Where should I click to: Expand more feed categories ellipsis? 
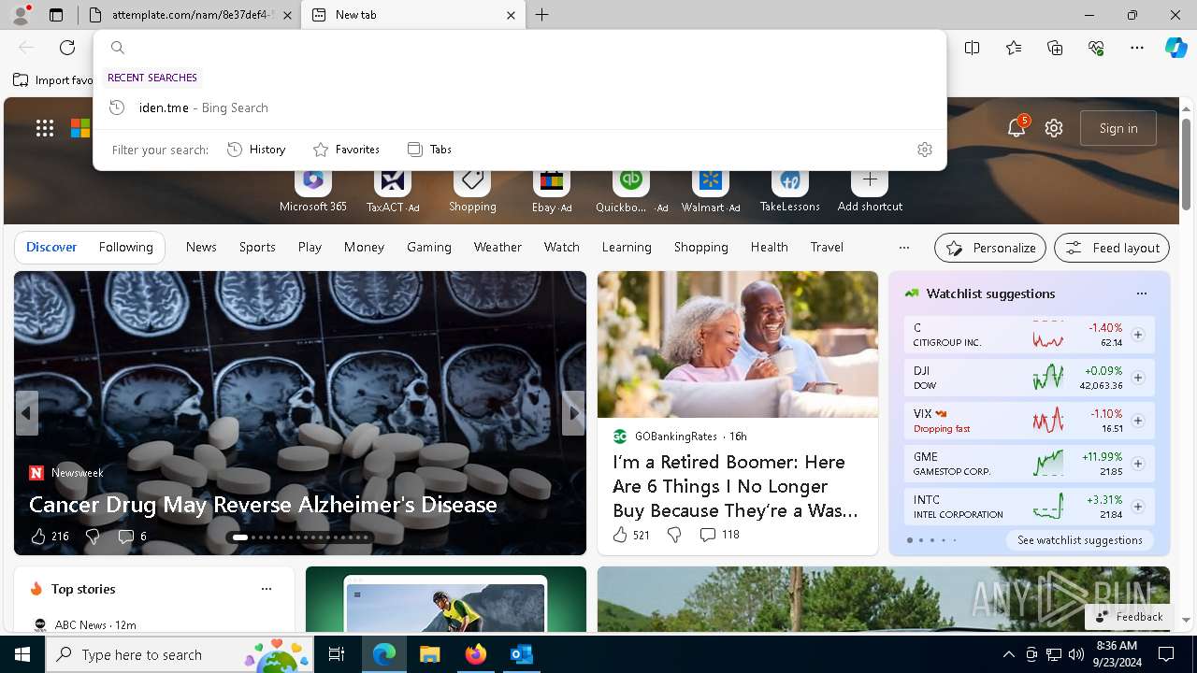click(903, 248)
